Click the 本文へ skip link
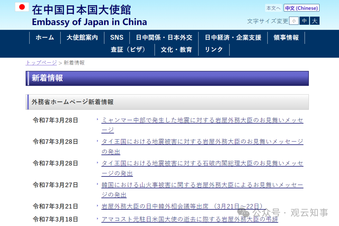The width and height of the screenshot is (339, 226). click(273, 8)
